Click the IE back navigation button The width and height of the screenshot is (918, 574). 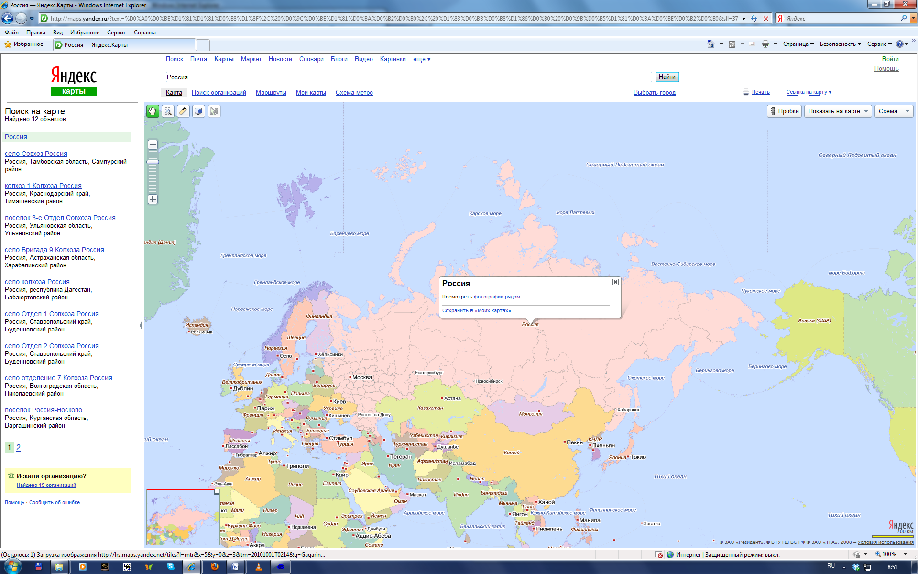click(8, 18)
